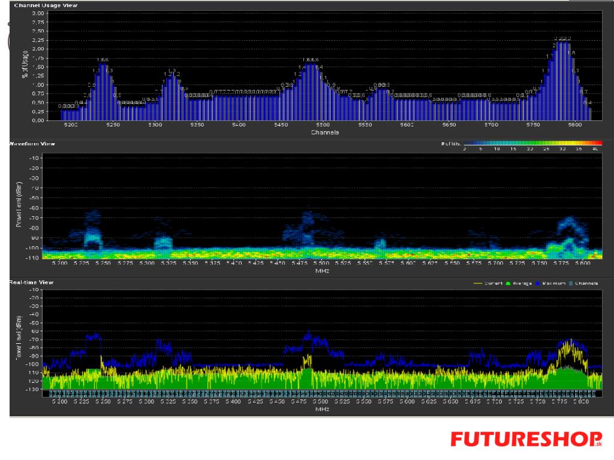
Task: Click the number-of-hits color gradient scale
Action: 533,143
